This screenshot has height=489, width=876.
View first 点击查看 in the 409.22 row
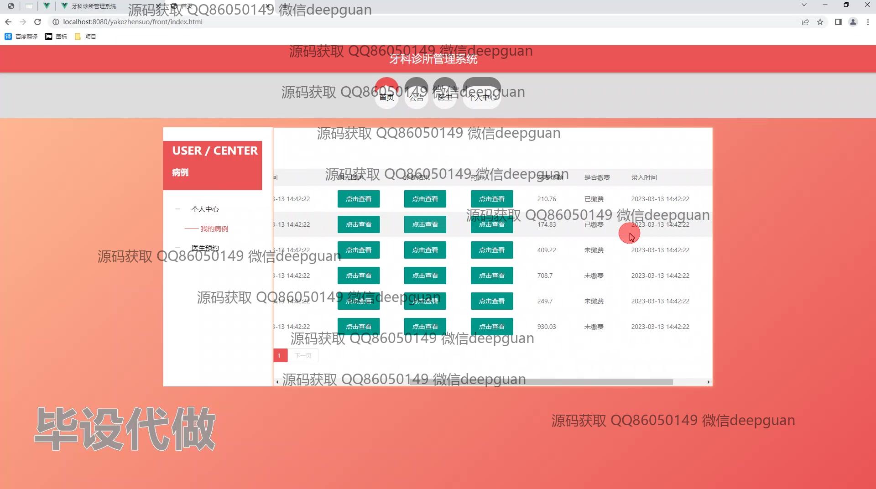coord(359,250)
